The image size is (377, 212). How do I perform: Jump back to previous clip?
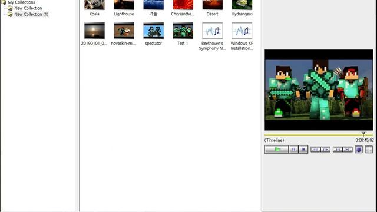[338, 150]
